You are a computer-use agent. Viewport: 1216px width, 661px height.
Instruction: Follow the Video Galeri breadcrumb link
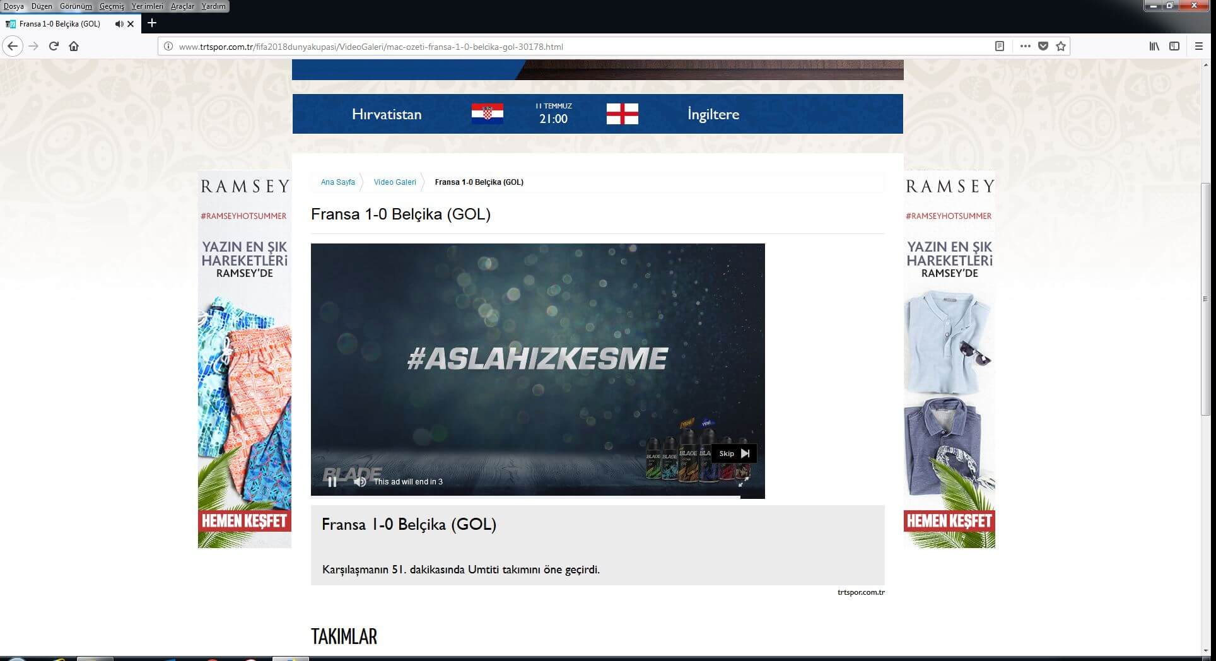(x=395, y=182)
